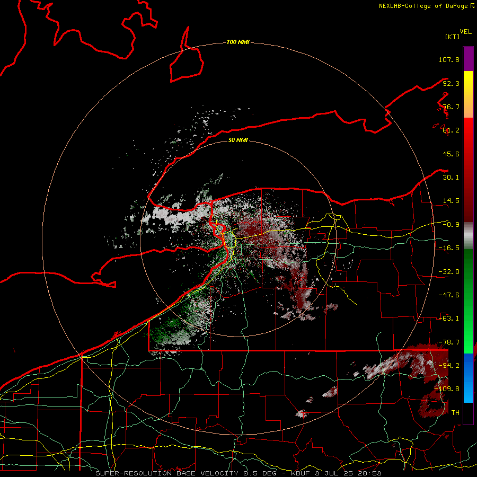
Task: Click the Super-Resolution Base Velocity KBUF caption
Action: click(x=238, y=473)
